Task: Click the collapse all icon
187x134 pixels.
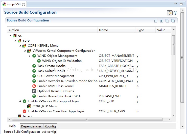Action: coord(167,21)
